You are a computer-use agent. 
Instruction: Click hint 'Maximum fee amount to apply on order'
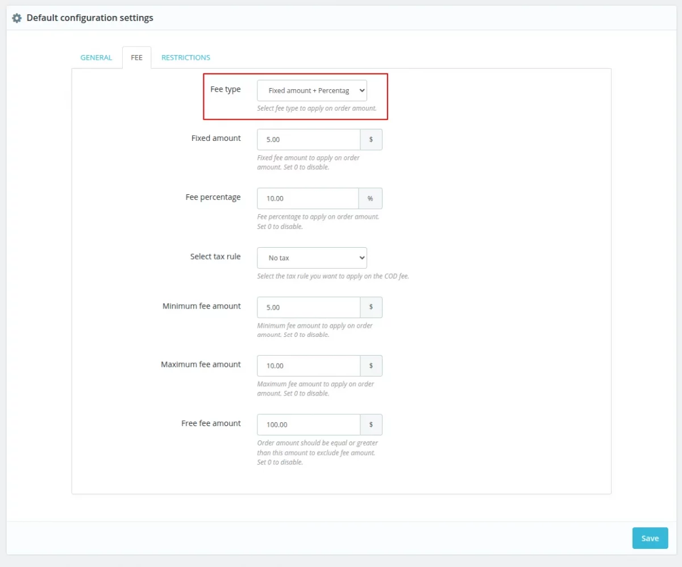coord(315,384)
